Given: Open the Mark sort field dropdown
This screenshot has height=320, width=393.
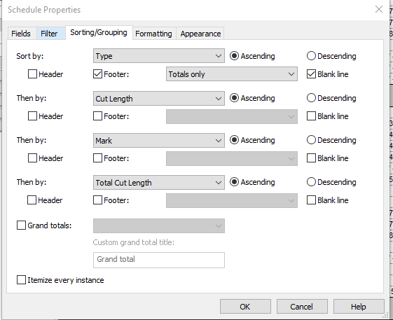Looking at the screenshot, I should (159, 140).
